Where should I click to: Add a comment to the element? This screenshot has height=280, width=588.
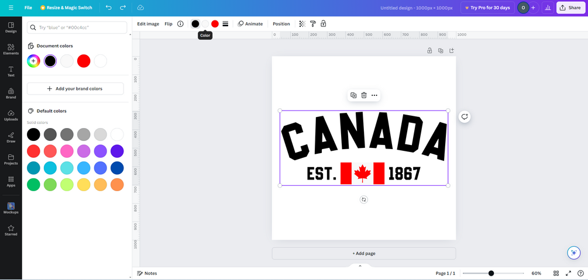(465, 116)
